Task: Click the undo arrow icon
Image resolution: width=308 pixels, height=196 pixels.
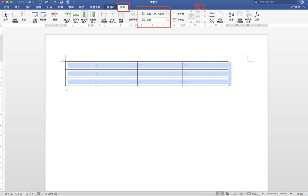Action: coord(47,2)
